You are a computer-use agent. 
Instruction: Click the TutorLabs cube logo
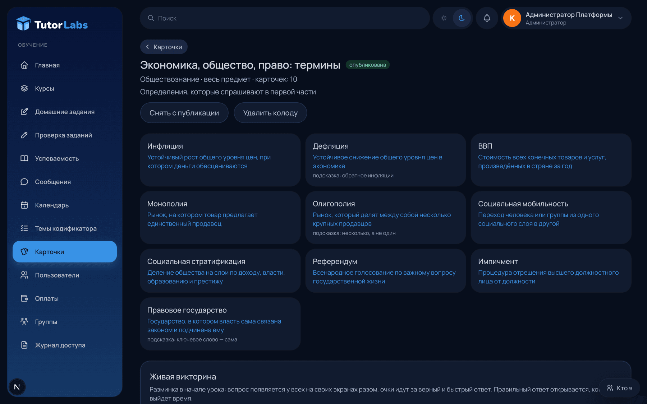[x=24, y=24]
